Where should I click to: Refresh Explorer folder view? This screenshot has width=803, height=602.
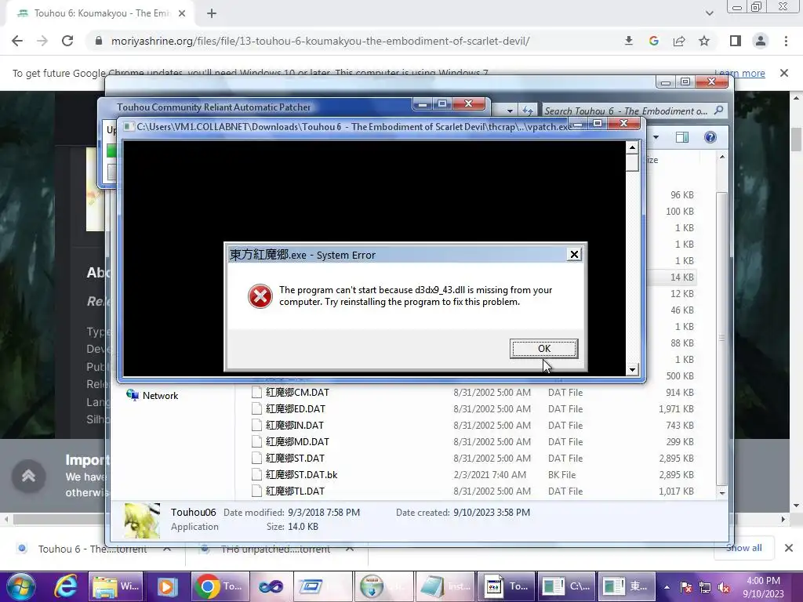pos(528,111)
